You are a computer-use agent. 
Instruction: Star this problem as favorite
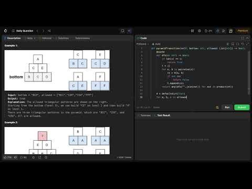point(33,157)
